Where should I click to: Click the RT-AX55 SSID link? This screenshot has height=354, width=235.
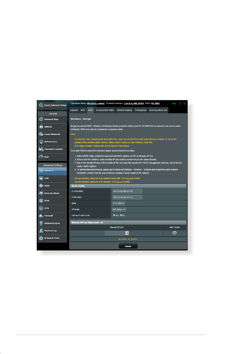coord(155,103)
